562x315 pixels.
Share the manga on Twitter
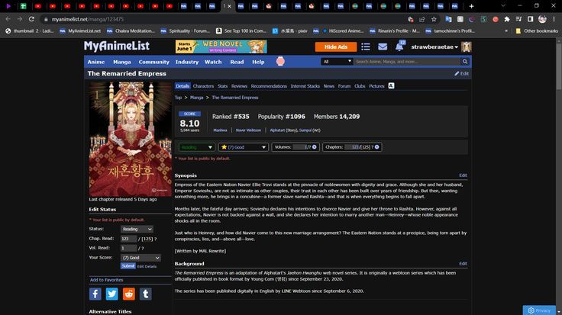click(x=111, y=294)
